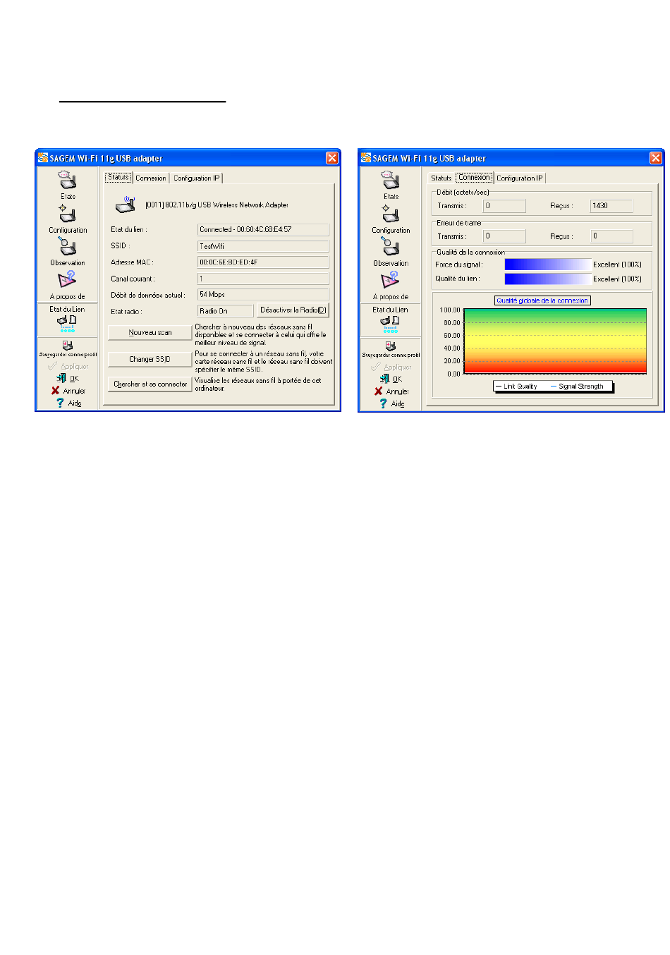Viewport: 670px width, 955px height.
Task: Open 'A propos de' icon in the Statuts-tab window
Action: 67,280
